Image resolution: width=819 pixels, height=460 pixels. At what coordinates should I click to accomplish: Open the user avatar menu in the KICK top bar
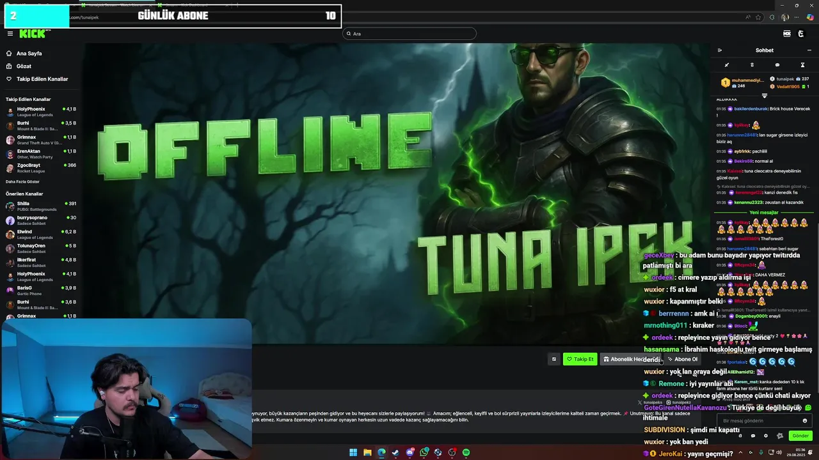pos(801,34)
